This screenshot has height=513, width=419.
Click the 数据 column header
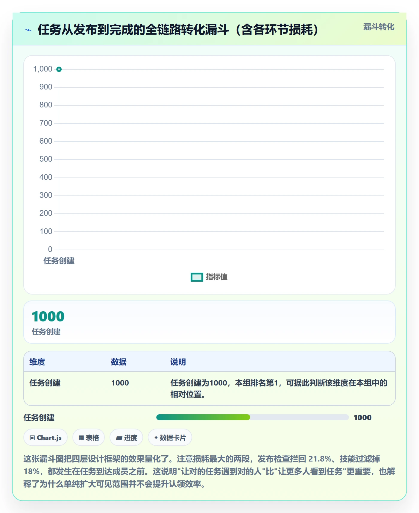point(119,362)
